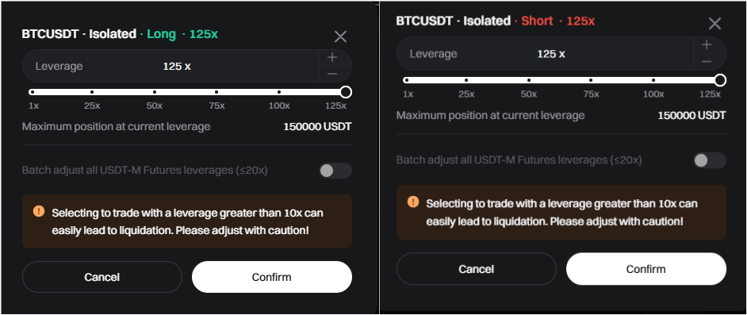This screenshot has width=747, height=315.
Task: Set Long leverage slider to 75x mark
Action: [x=216, y=92]
